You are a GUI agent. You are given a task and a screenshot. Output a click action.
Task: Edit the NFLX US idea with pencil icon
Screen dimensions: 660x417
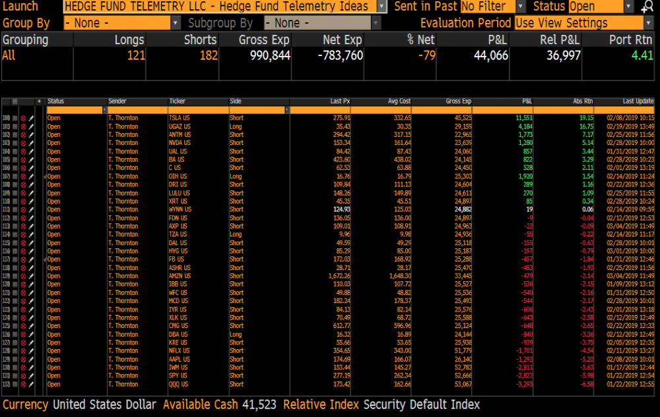[x=31, y=352]
